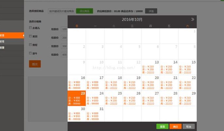Confirm with the orange 确定 button
Screen dimensions: 224x131
[x=175, y=126]
